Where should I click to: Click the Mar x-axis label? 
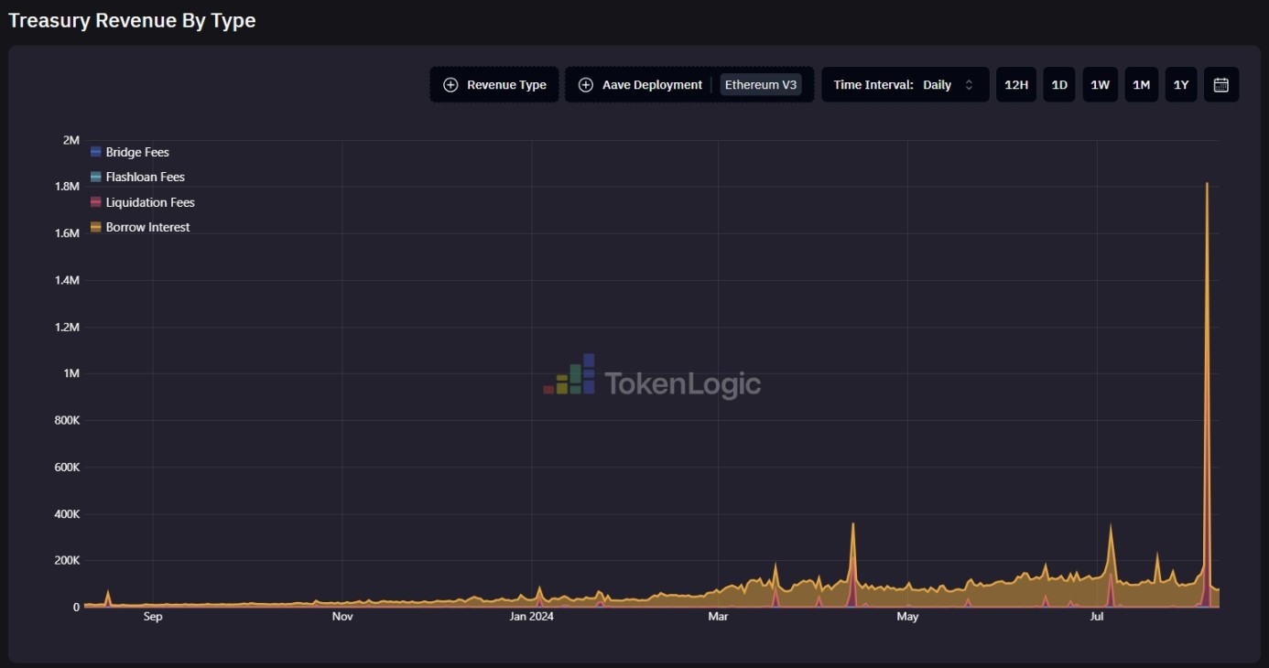point(718,617)
